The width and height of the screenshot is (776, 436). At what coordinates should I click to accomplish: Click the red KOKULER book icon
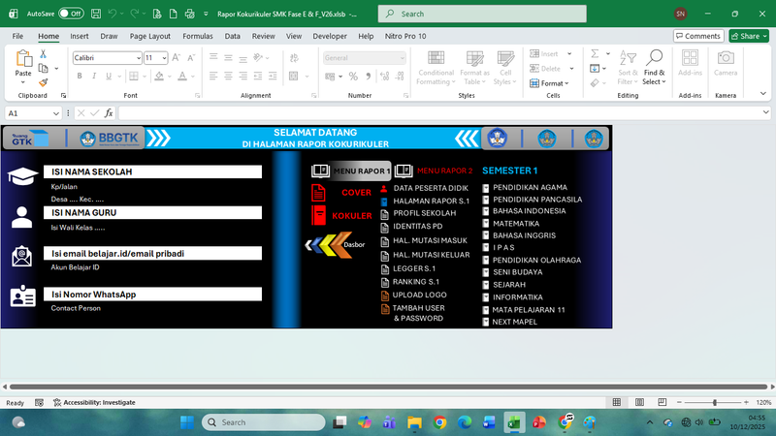pos(319,215)
